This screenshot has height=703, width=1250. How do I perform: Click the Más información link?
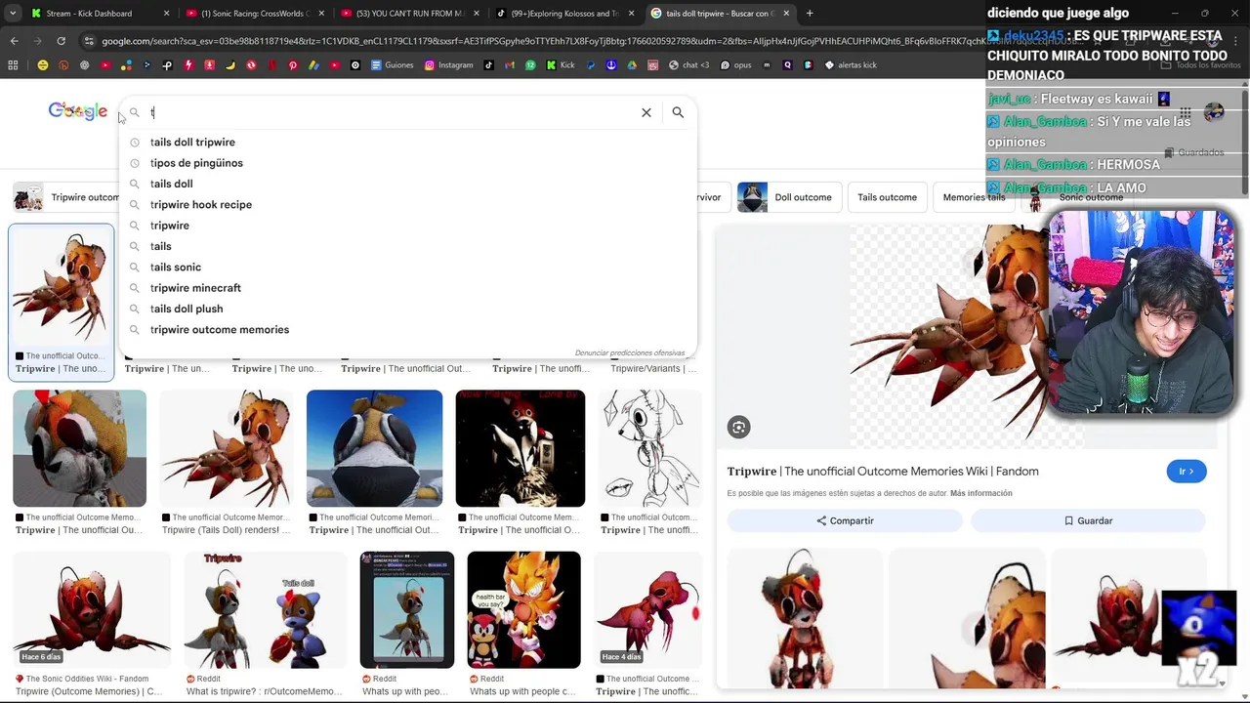point(980,493)
